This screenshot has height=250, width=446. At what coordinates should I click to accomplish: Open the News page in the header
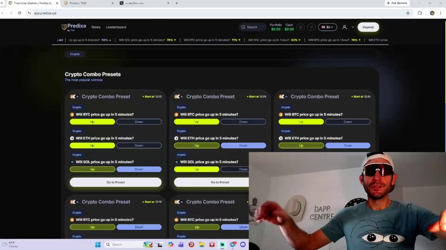[96, 27]
